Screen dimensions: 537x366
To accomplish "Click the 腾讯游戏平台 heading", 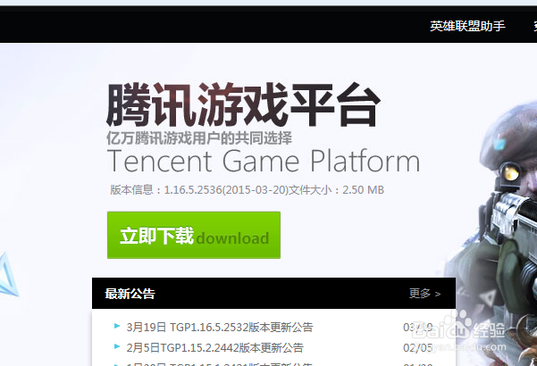I will click(x=243, y=104).
